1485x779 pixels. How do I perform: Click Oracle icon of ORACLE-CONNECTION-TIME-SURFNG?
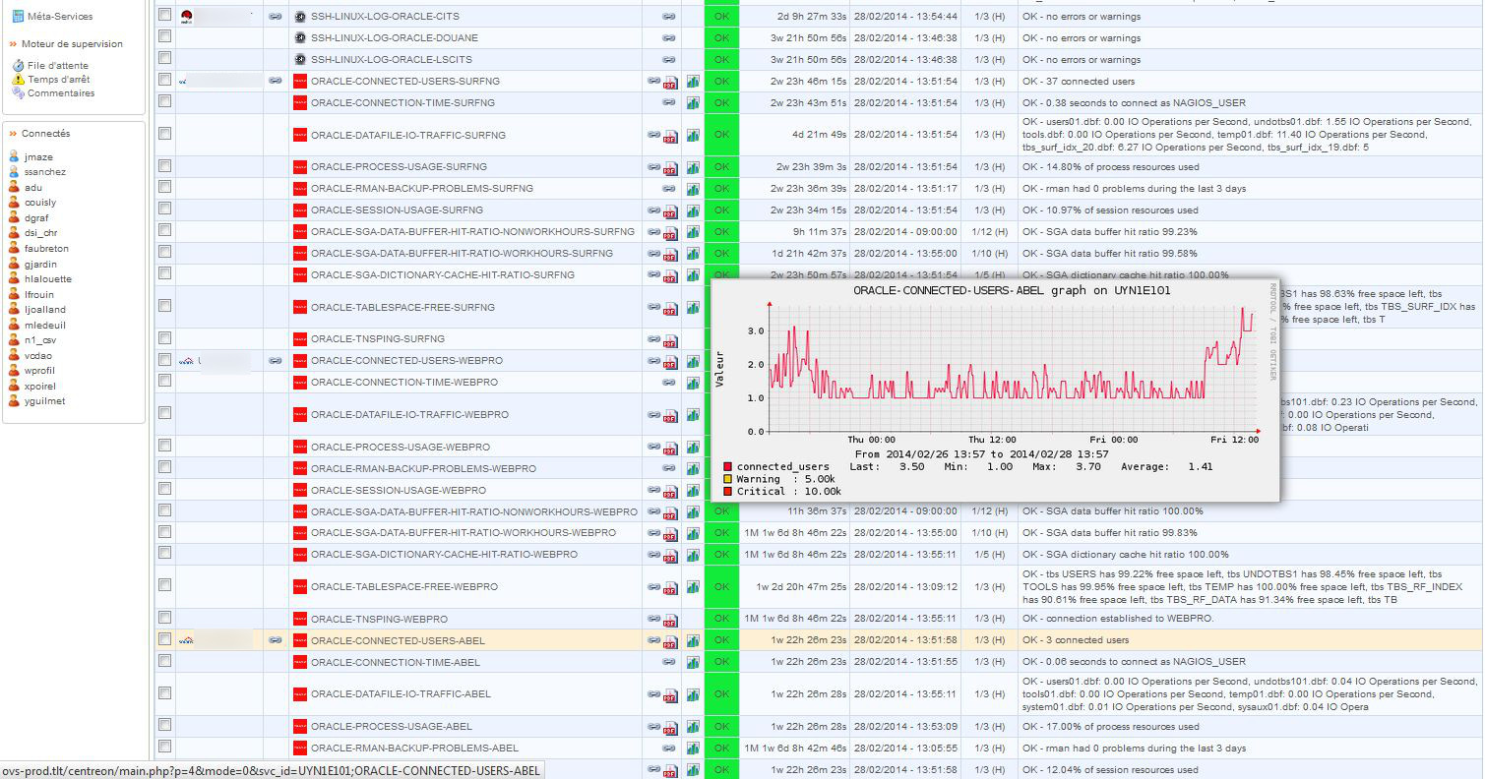(300, 103)
